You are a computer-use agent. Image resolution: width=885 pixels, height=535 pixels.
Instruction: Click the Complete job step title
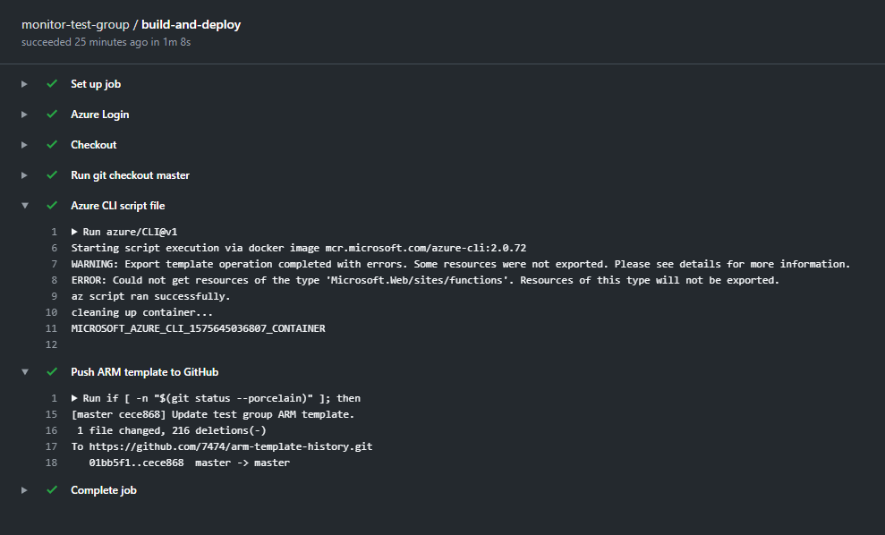click(104, 490)
